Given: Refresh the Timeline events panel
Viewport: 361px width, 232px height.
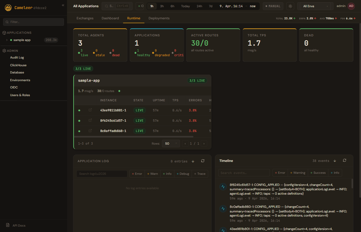Looking at the screenshot, I should coord(344,160).
